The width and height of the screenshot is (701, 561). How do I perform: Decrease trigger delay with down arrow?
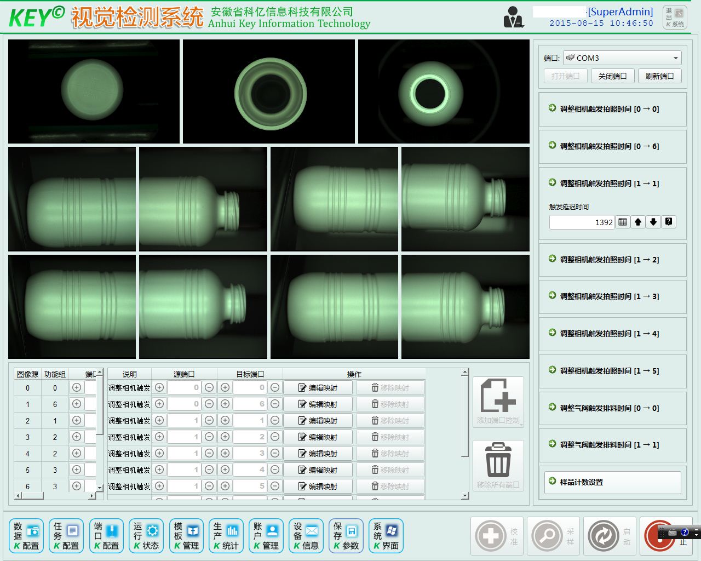tap(653, 222)
